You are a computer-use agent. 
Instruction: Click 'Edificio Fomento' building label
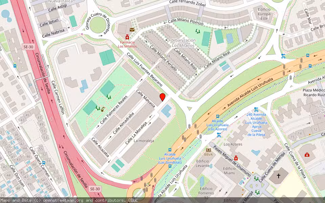206,191
